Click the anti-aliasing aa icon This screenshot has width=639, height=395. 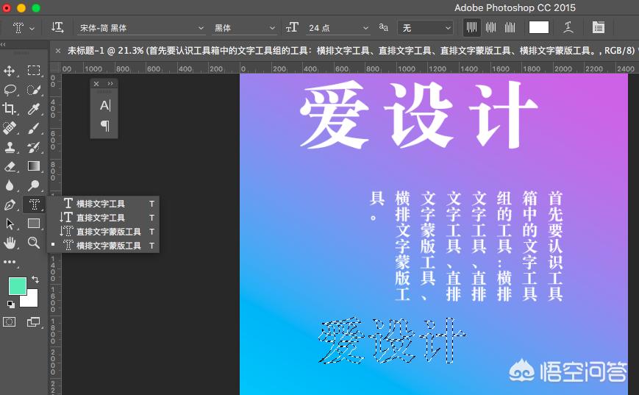pos(384,28)
